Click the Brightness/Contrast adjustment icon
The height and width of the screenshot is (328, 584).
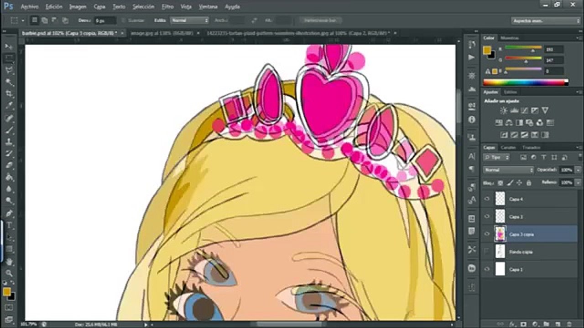504,111
